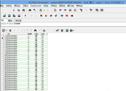Click the ID column header

[x=18, y=34]
